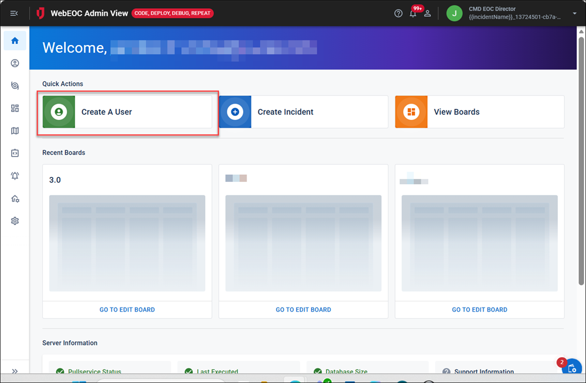Open the notifications bell with 99+ badge

click(x=413, y=13)
